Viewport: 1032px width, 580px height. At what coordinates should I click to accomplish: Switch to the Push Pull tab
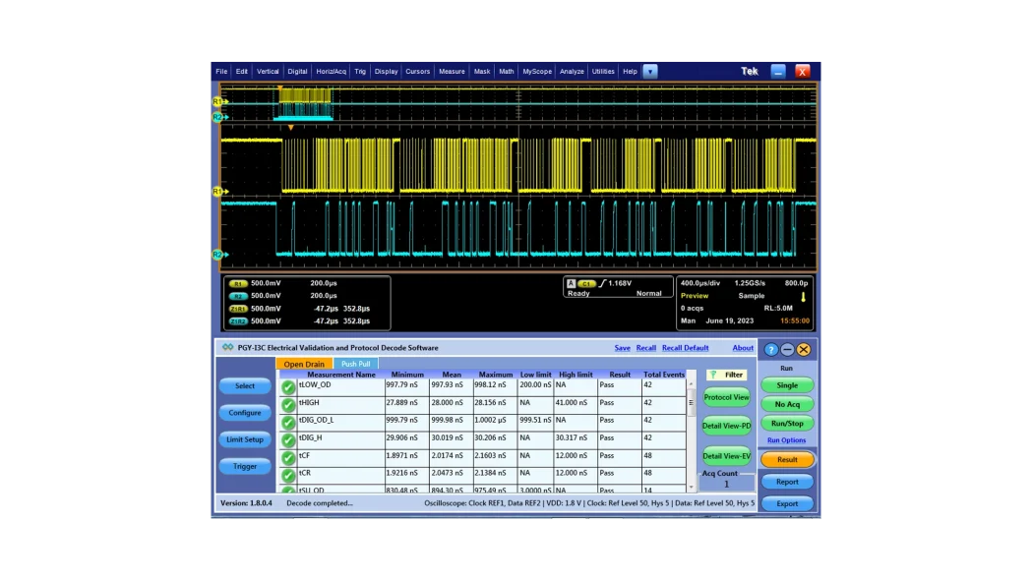click(355, 364)
